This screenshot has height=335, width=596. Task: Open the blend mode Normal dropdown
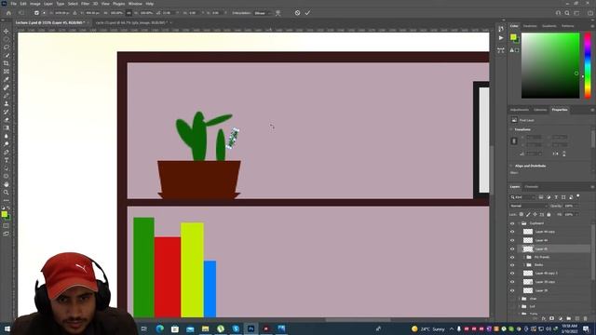(x=528, y=206)
